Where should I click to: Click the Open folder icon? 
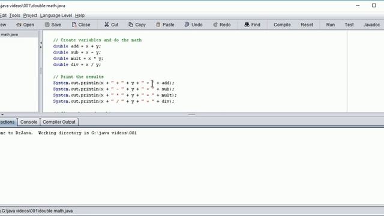19,25
